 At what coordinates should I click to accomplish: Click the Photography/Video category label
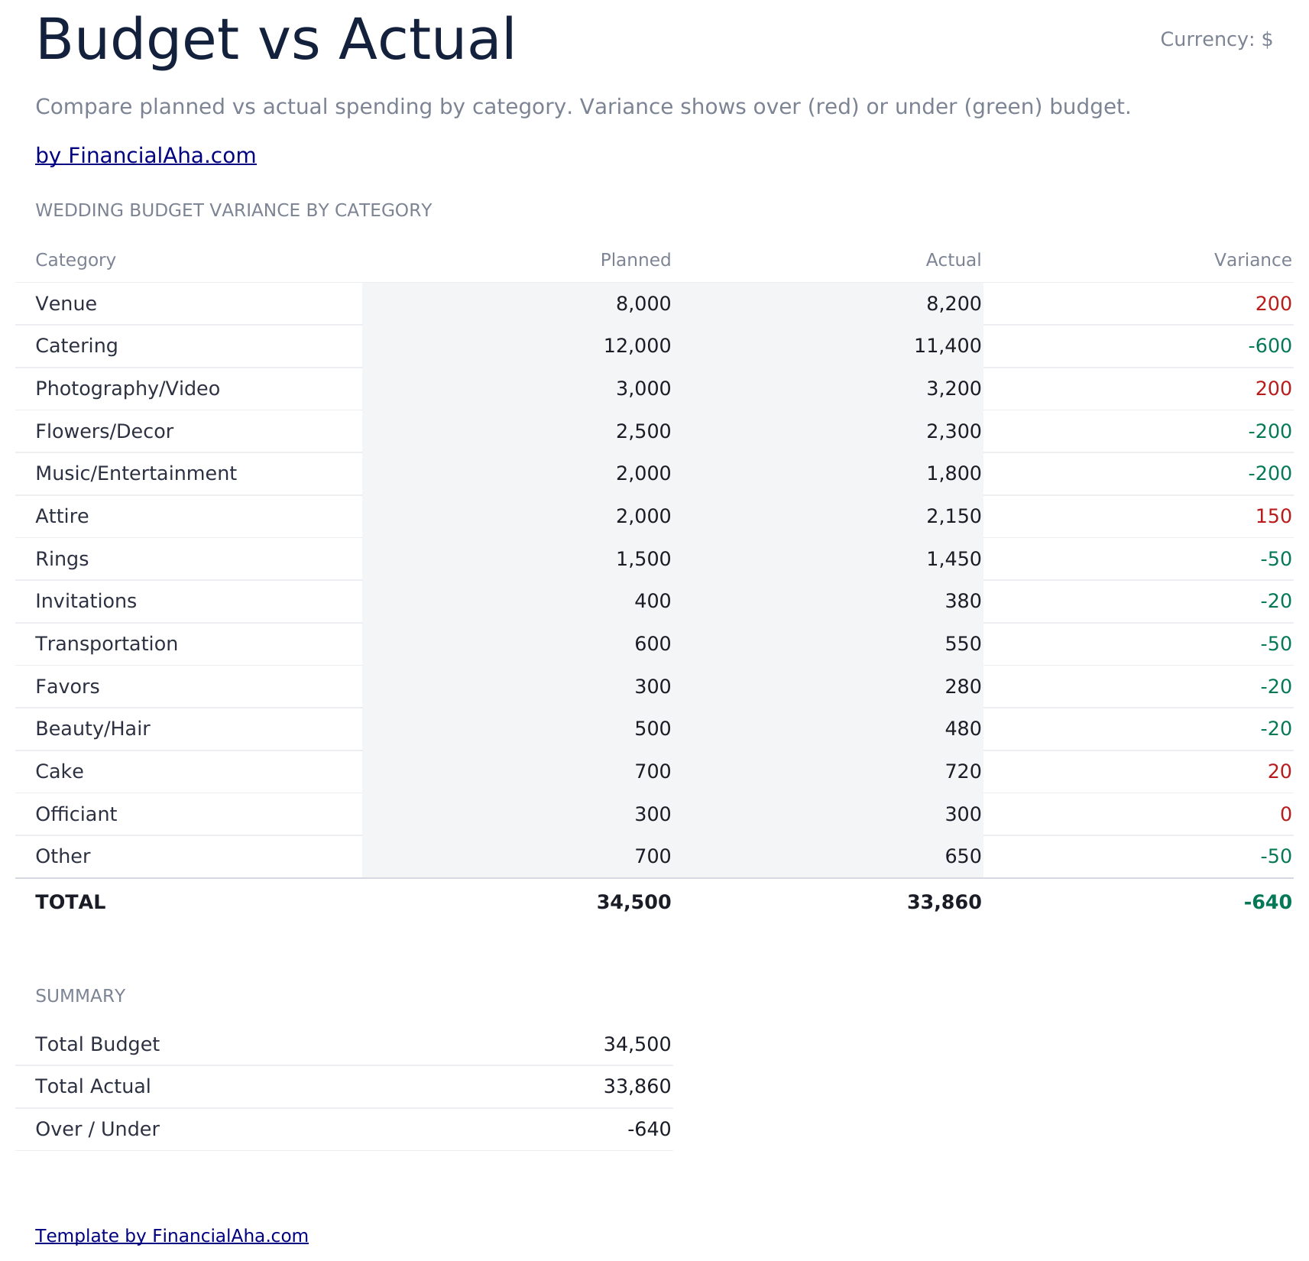click(x=128, y=389)
